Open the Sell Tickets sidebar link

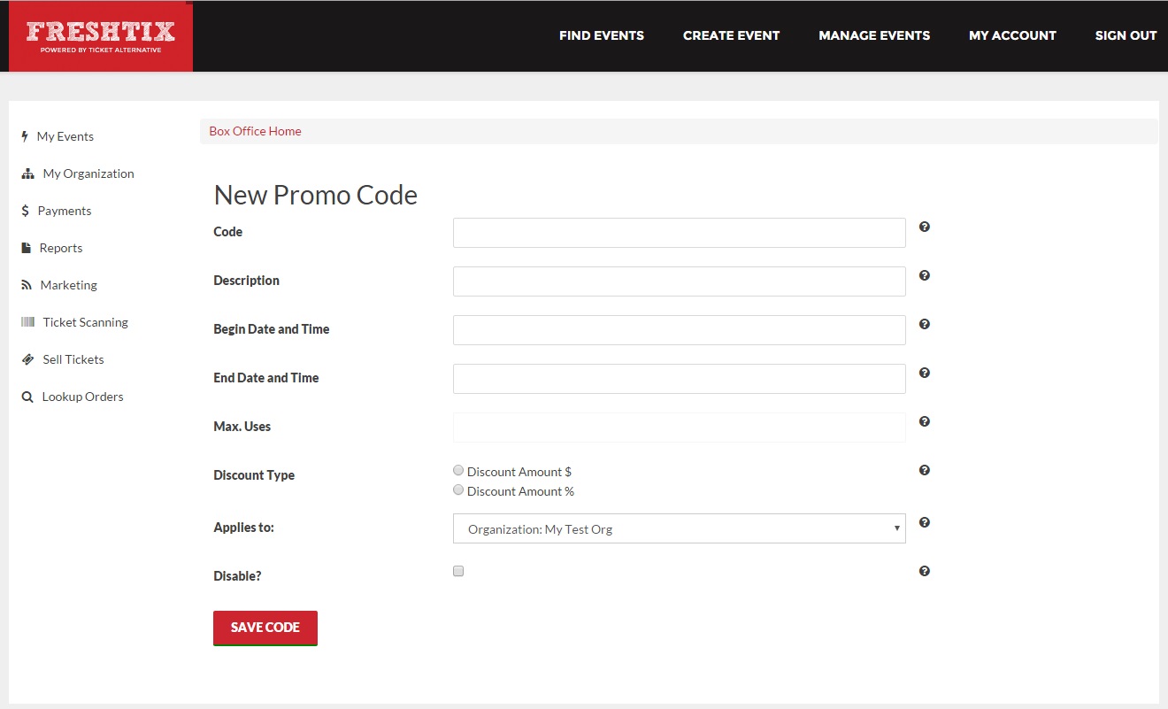click(73, 359)
